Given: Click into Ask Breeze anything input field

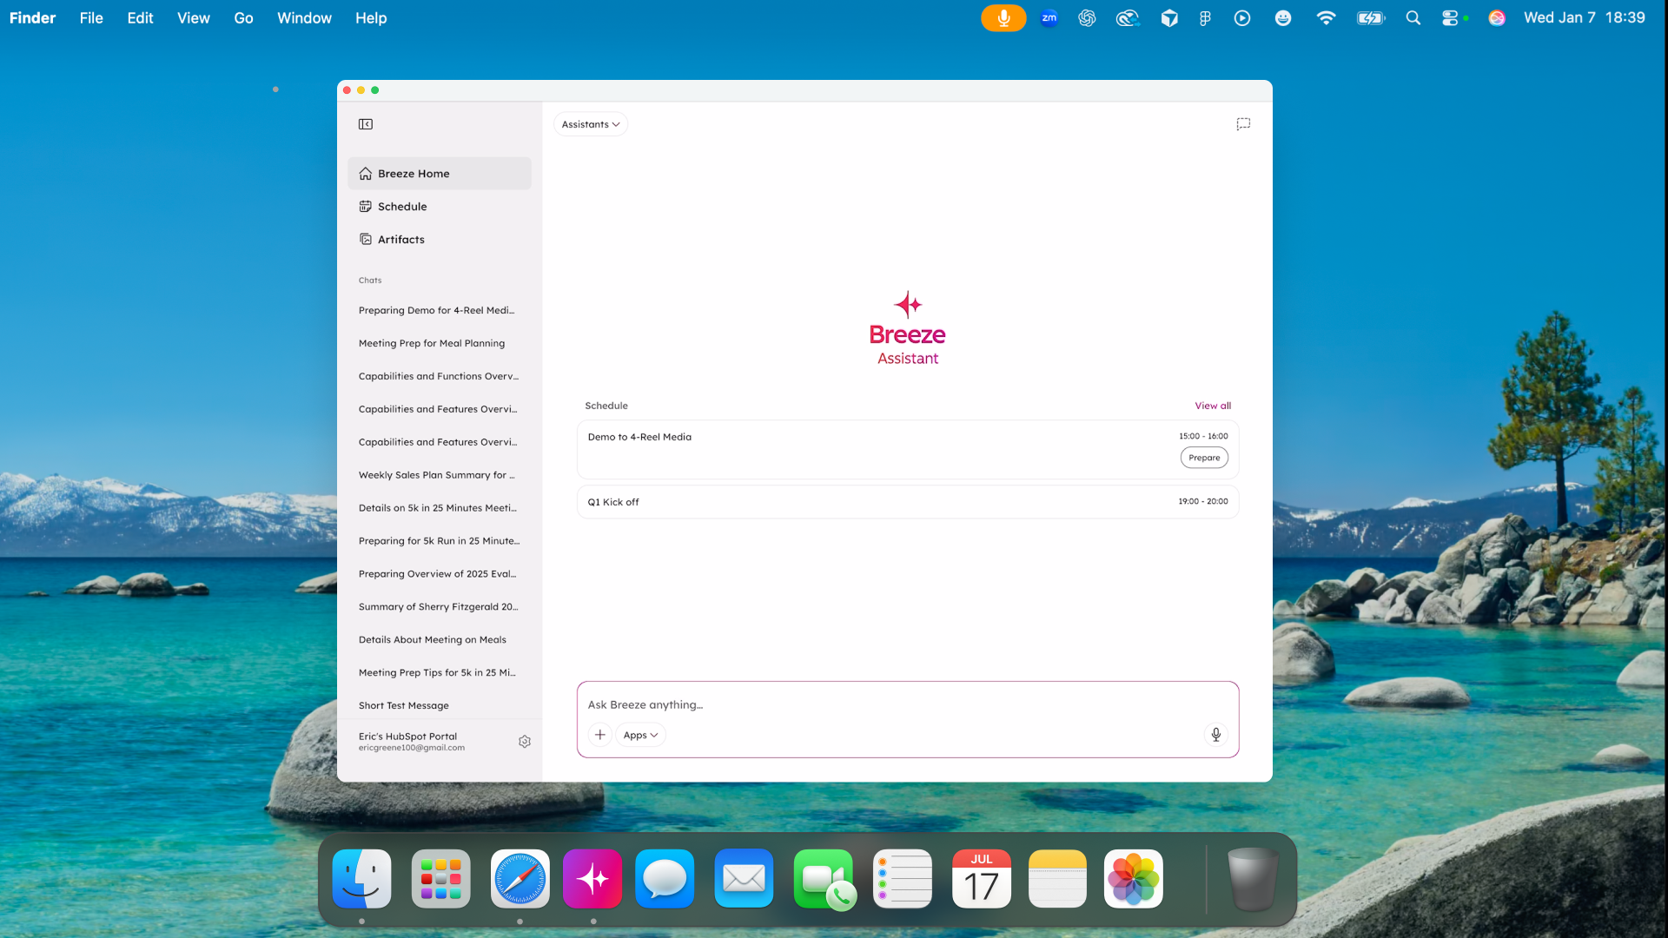Looking at the screenshot, I should [x=908, y=704].
